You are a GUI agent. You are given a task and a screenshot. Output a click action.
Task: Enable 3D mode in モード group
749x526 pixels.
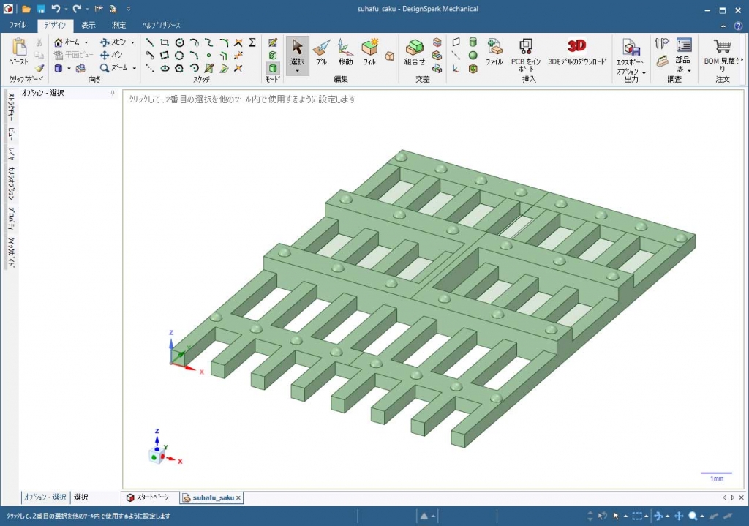pyautogui.click(x=273, y=68)
